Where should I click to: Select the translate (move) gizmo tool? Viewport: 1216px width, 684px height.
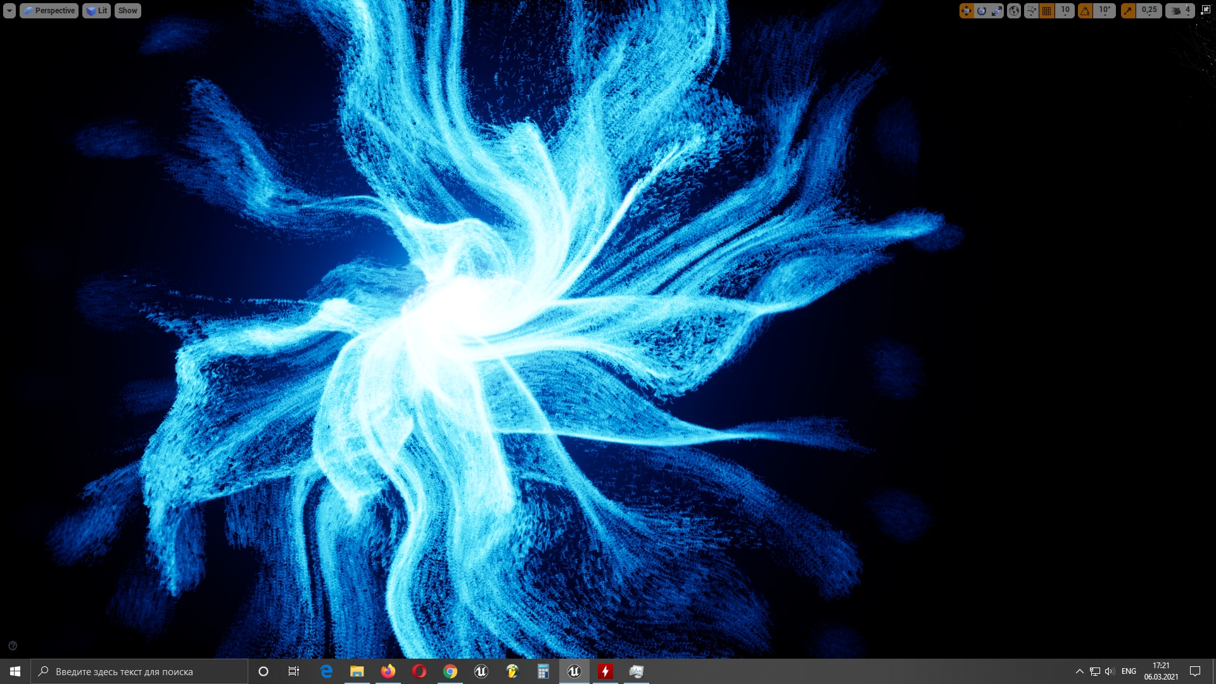tap(966, 11)
